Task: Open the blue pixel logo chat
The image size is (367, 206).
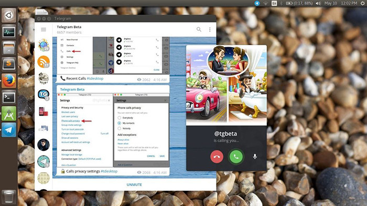Action: pos(44,128)
